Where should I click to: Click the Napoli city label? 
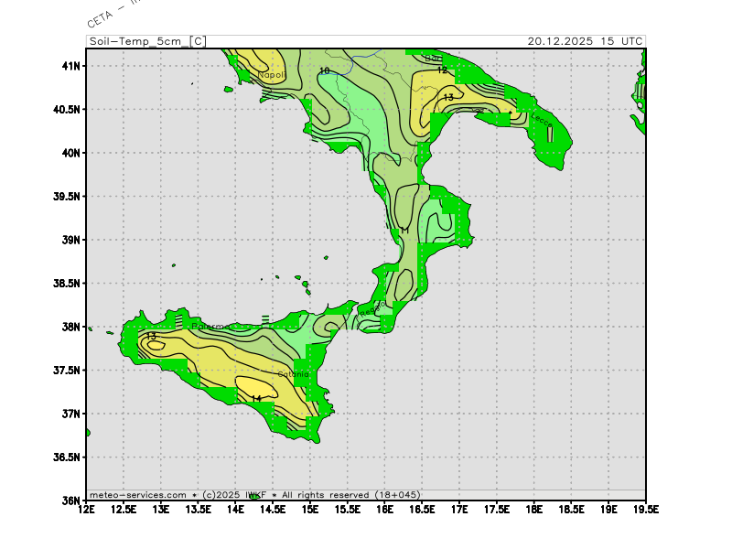click(x=272, y=75)
